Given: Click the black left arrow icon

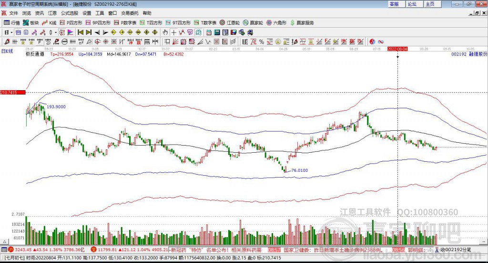Looking at the screenshot, I should click(x=97, y=32).
